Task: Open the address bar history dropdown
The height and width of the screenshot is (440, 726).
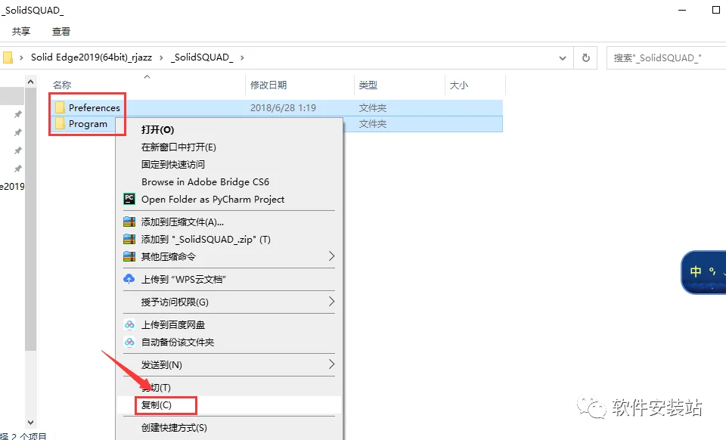Action: pyautogui.click(x=563, y=57)
